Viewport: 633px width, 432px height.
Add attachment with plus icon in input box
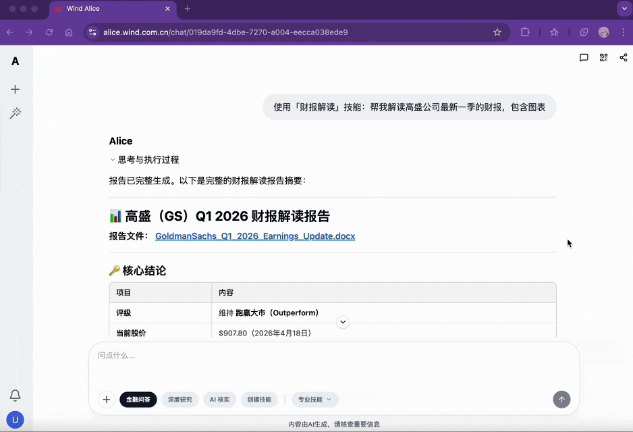tap(107, 400)
